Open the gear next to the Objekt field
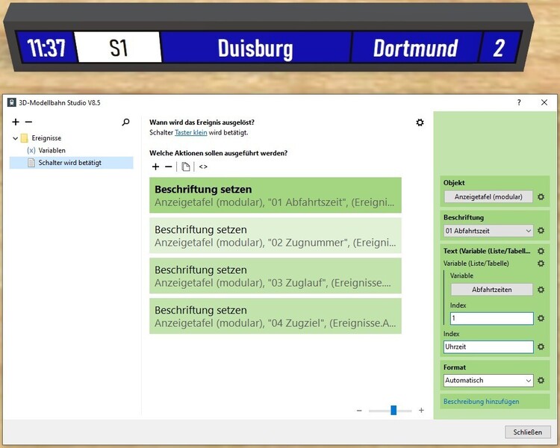 click(541, 197)
